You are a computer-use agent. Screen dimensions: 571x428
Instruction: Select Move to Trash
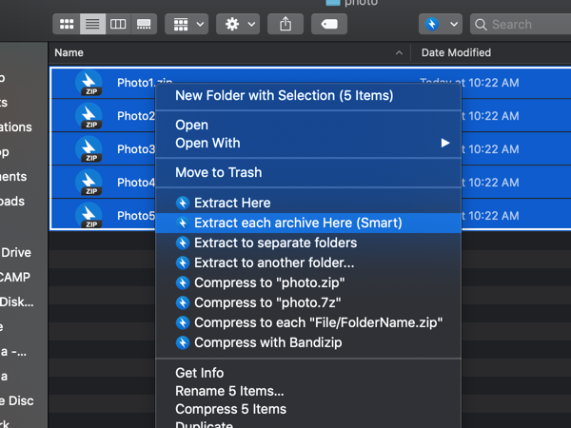tap(218, 172)
